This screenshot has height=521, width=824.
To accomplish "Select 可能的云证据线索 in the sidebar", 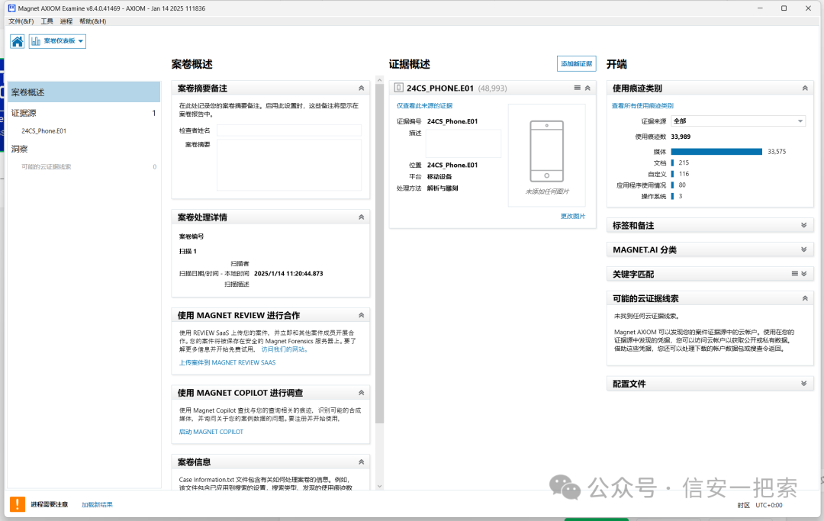I will [x=47, y=167].
